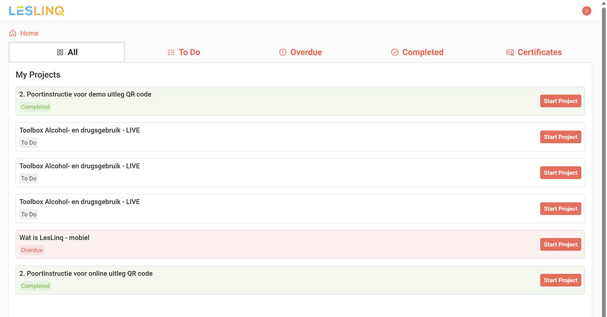Screen dimensions: 607x317
Task: Click Completed badge under online uitleg project
Action: click(35, 286)
